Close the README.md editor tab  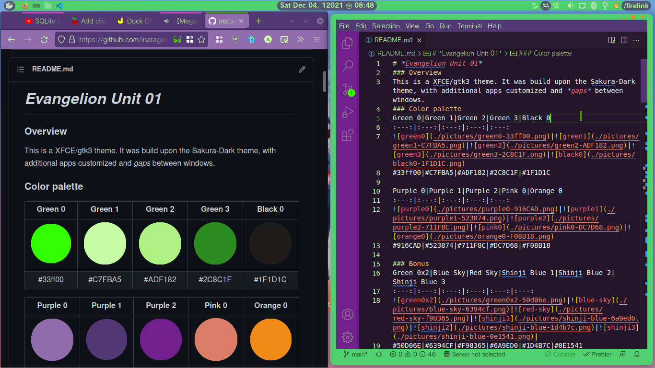[x=419, y=40]
